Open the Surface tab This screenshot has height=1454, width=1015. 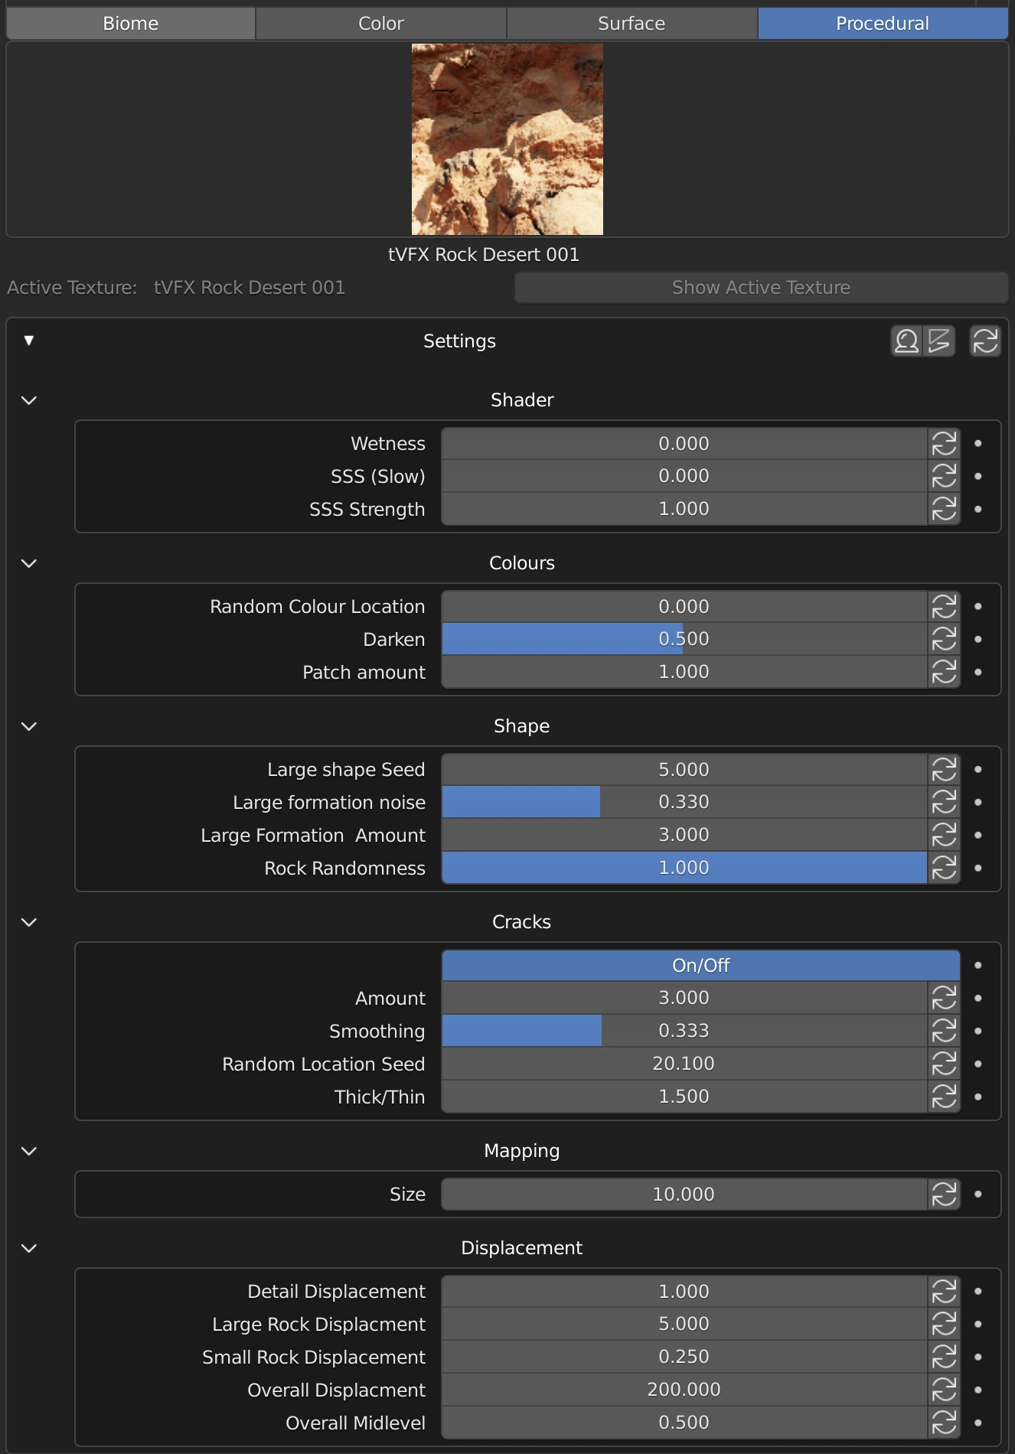[632, 24]
